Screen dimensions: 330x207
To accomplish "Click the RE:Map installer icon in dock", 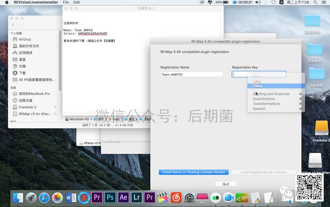I will pyautogui.click(x=242, y=198).
